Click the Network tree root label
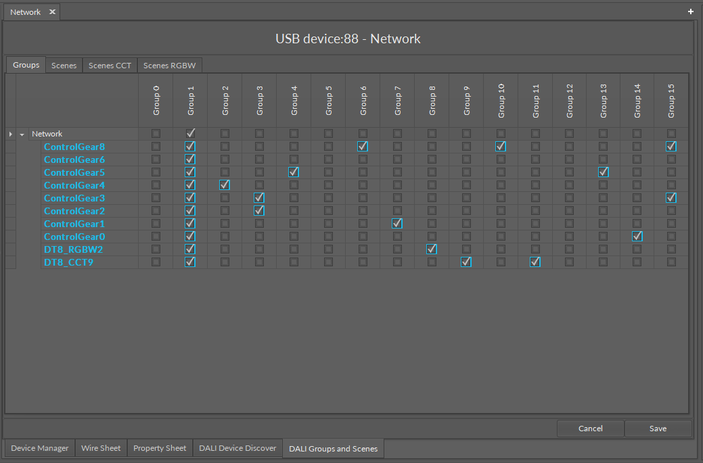 pos(47,134)
